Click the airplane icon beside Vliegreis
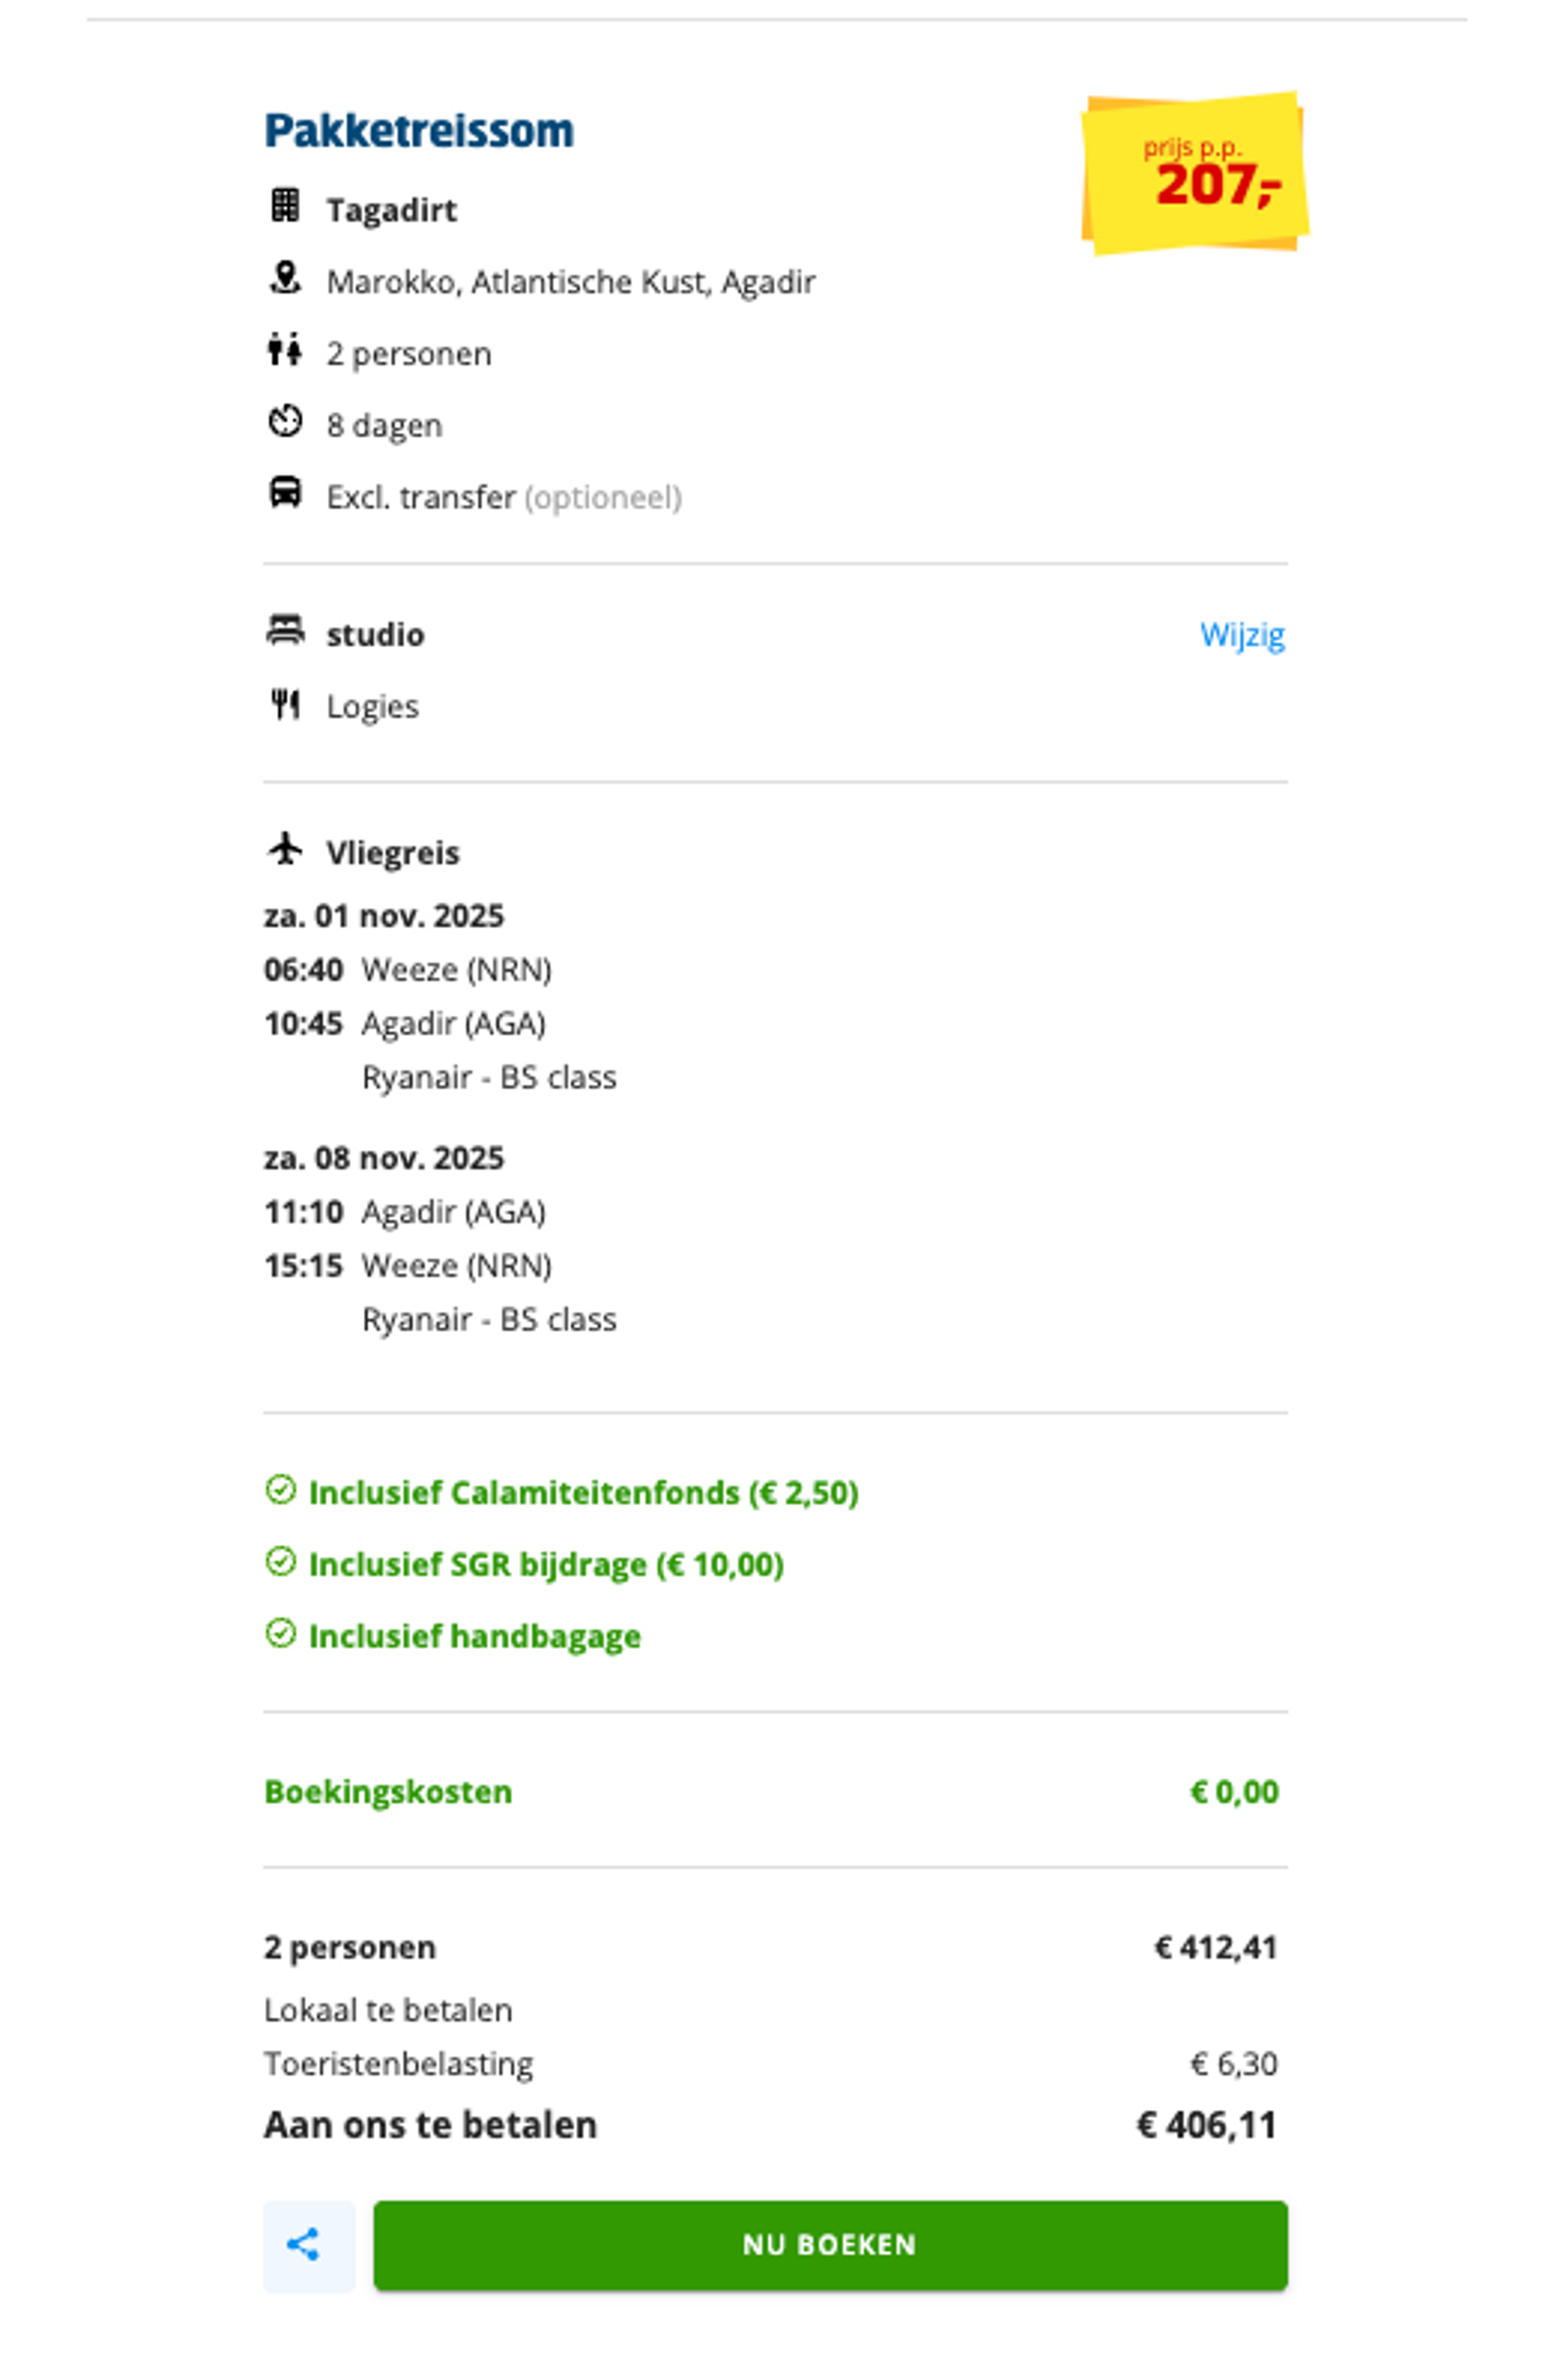This screenshot has height=2380, width=1548. click(x=285, y=849)
